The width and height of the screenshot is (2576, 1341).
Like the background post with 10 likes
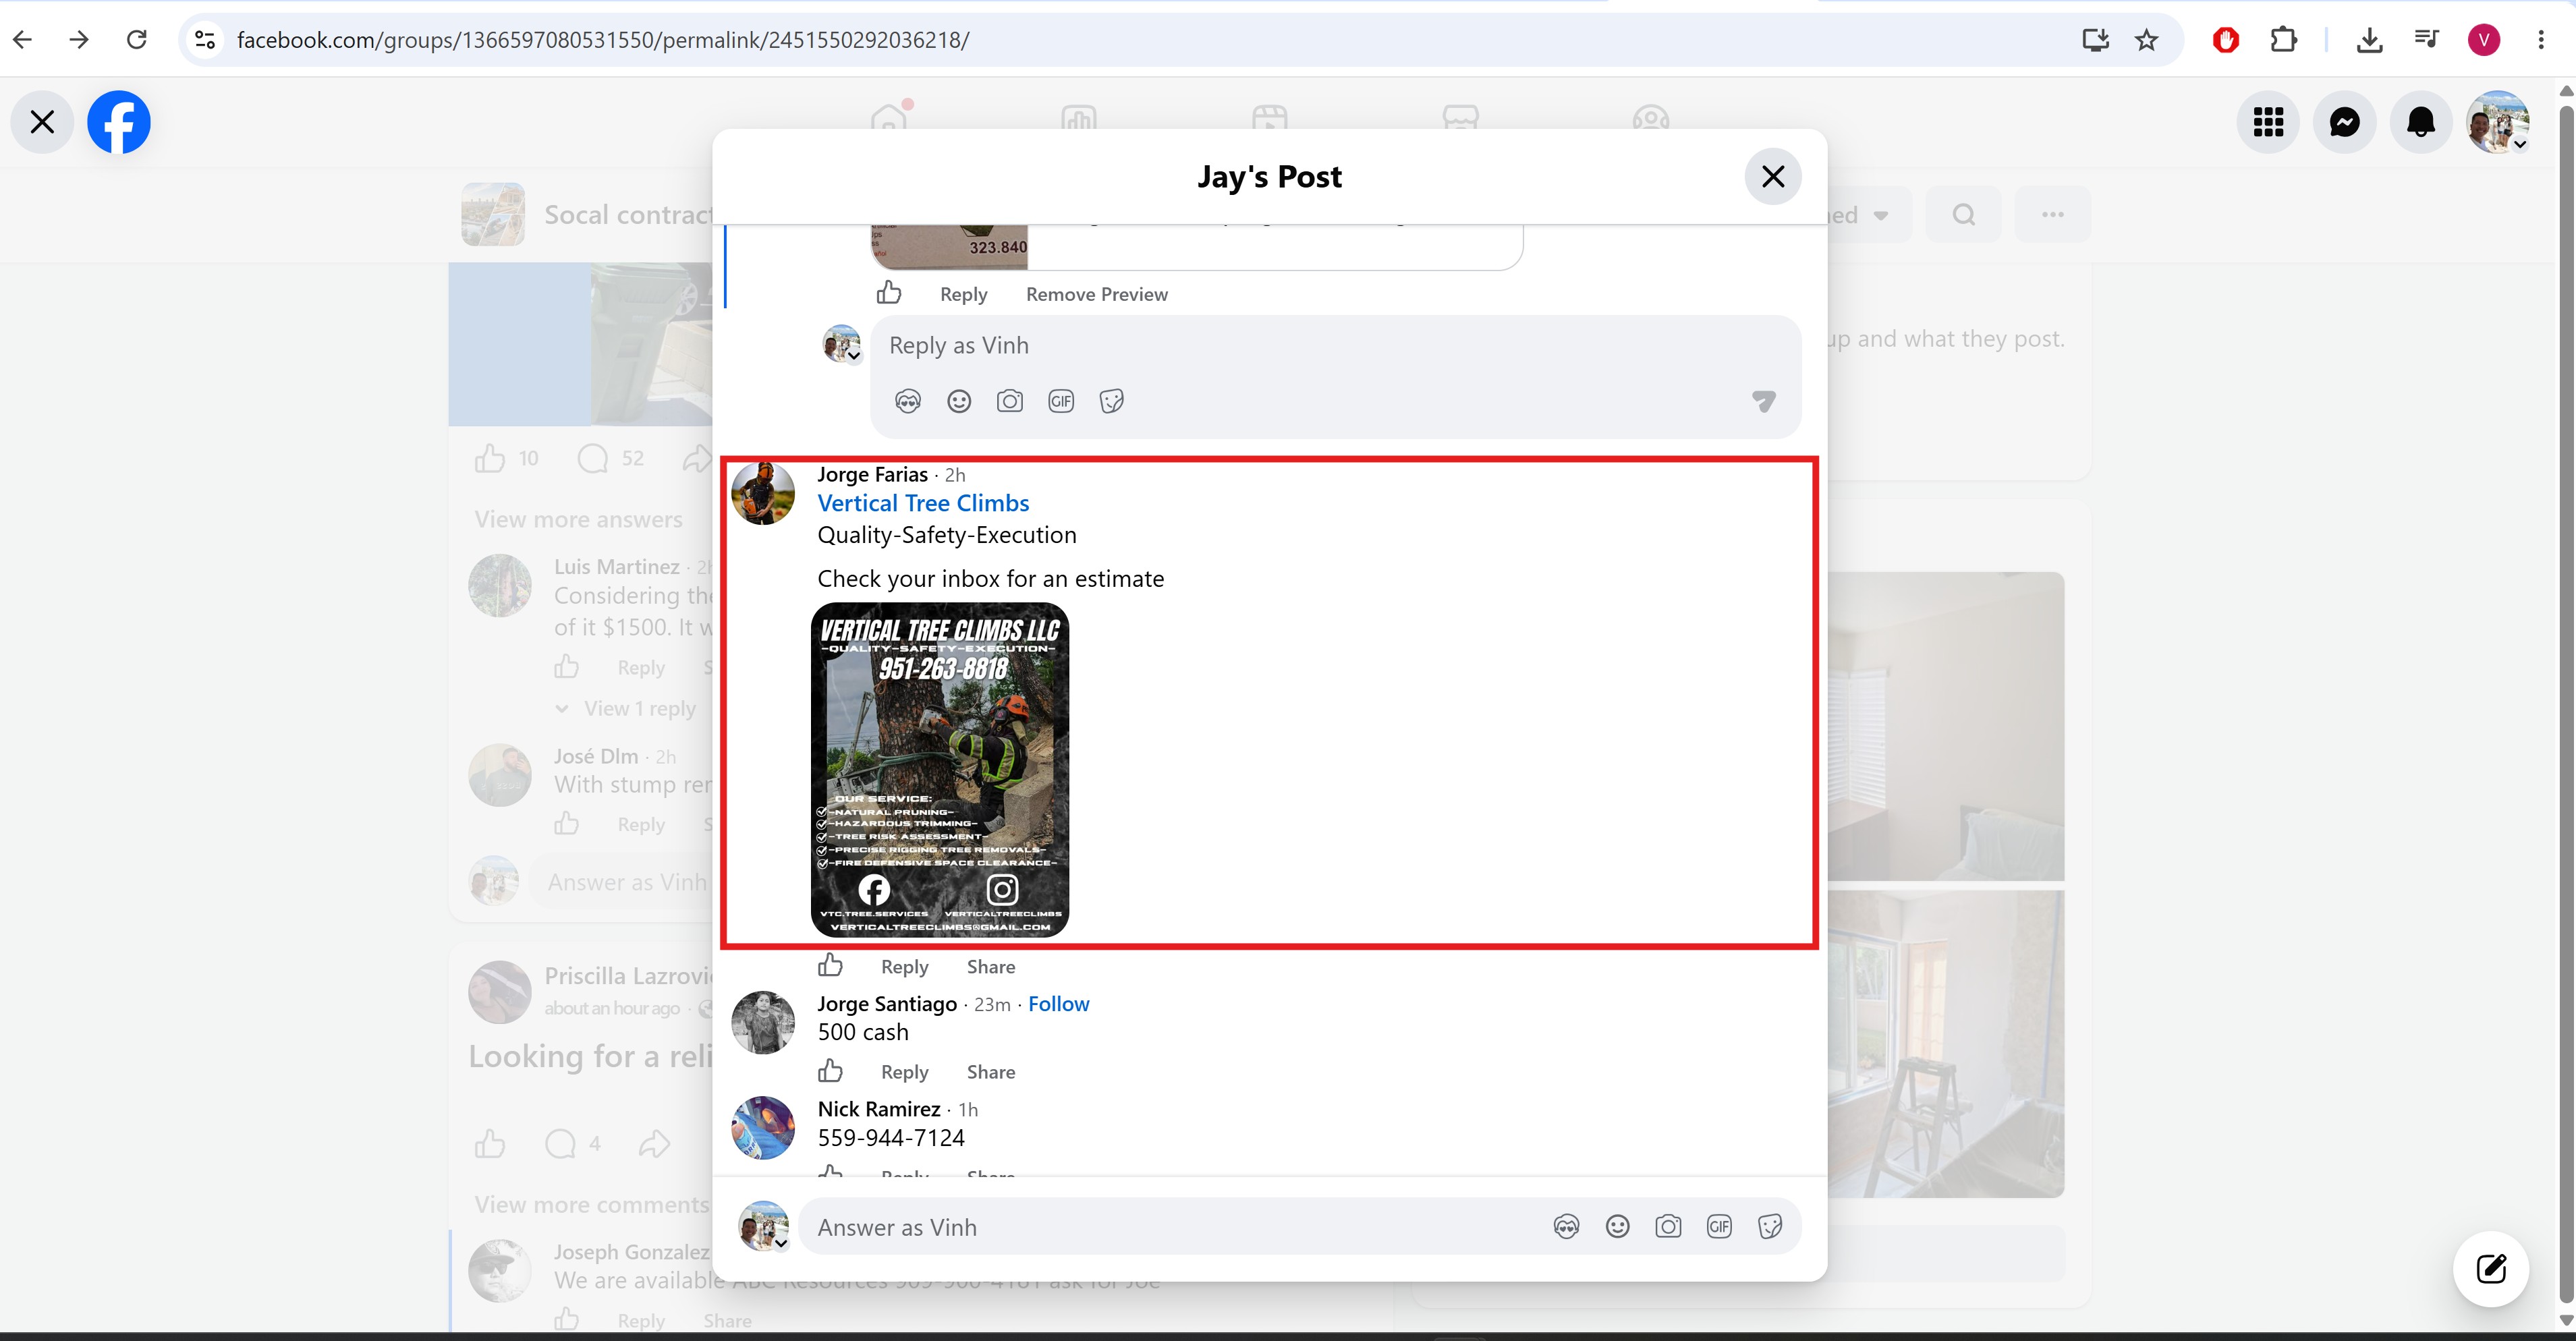[490, 458]
